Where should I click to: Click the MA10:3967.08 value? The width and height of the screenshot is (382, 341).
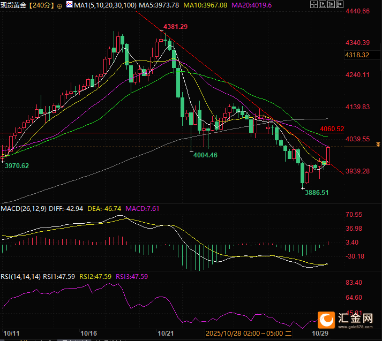click(205, 5)
